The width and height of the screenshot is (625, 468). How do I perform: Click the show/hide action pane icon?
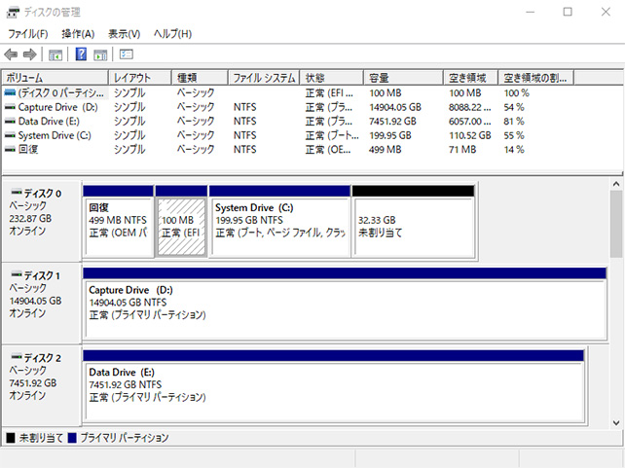[x=100, y=54]
